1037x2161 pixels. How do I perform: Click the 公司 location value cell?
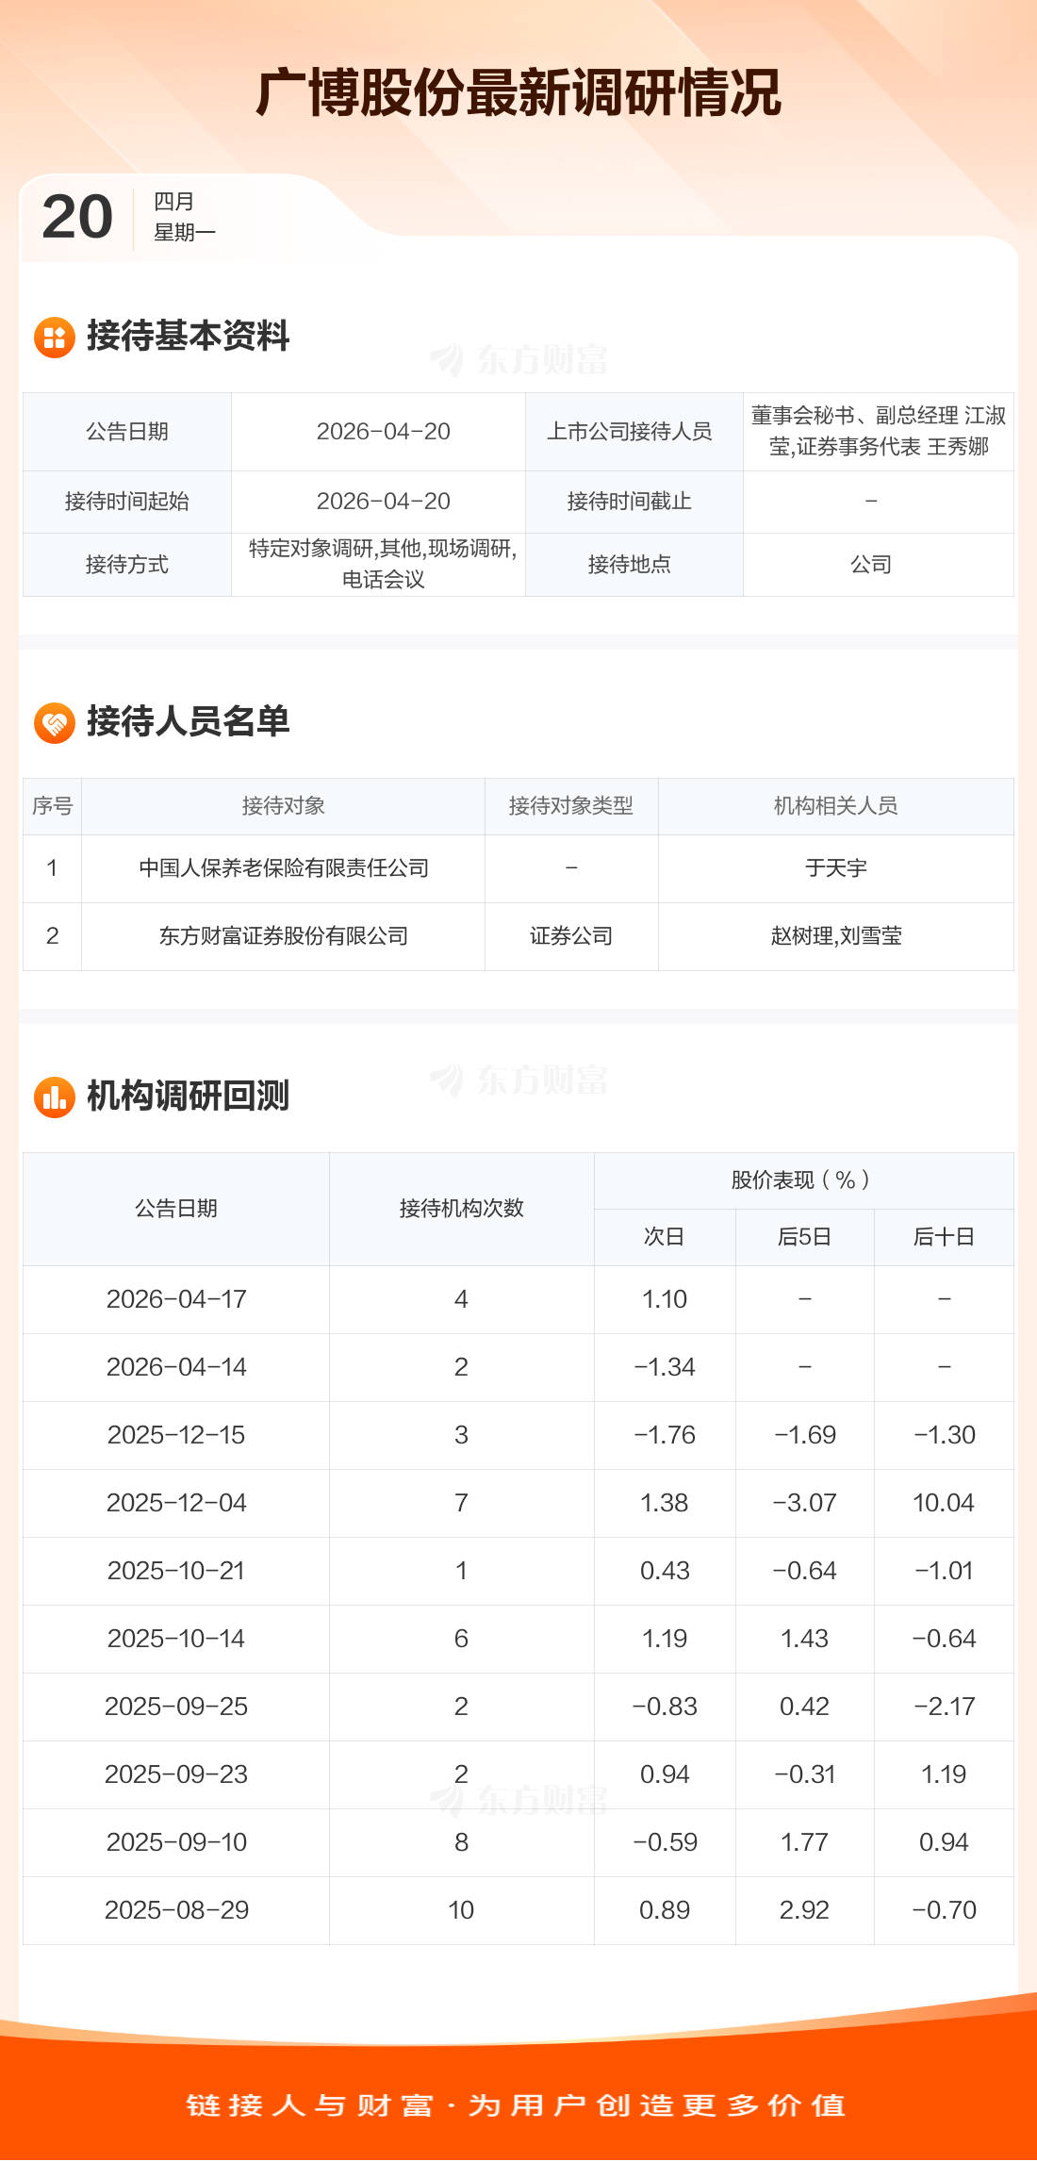(x=879, y=565)
